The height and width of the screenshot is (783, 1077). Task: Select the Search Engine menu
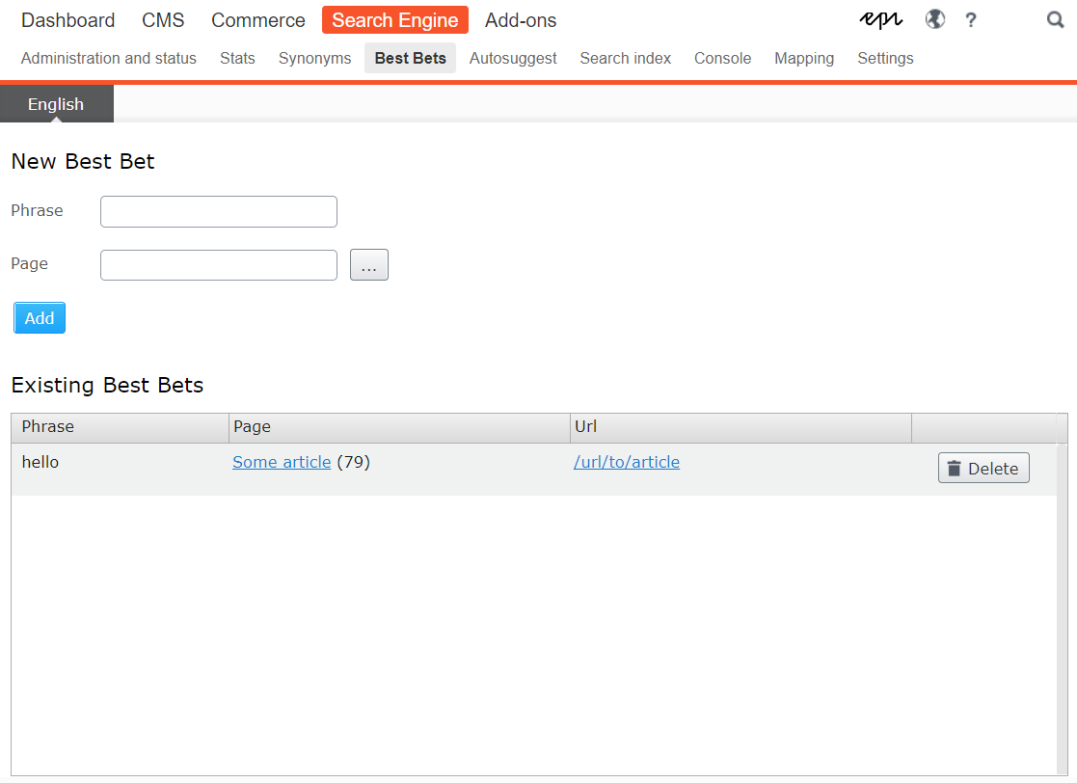(x=395, y=20)
